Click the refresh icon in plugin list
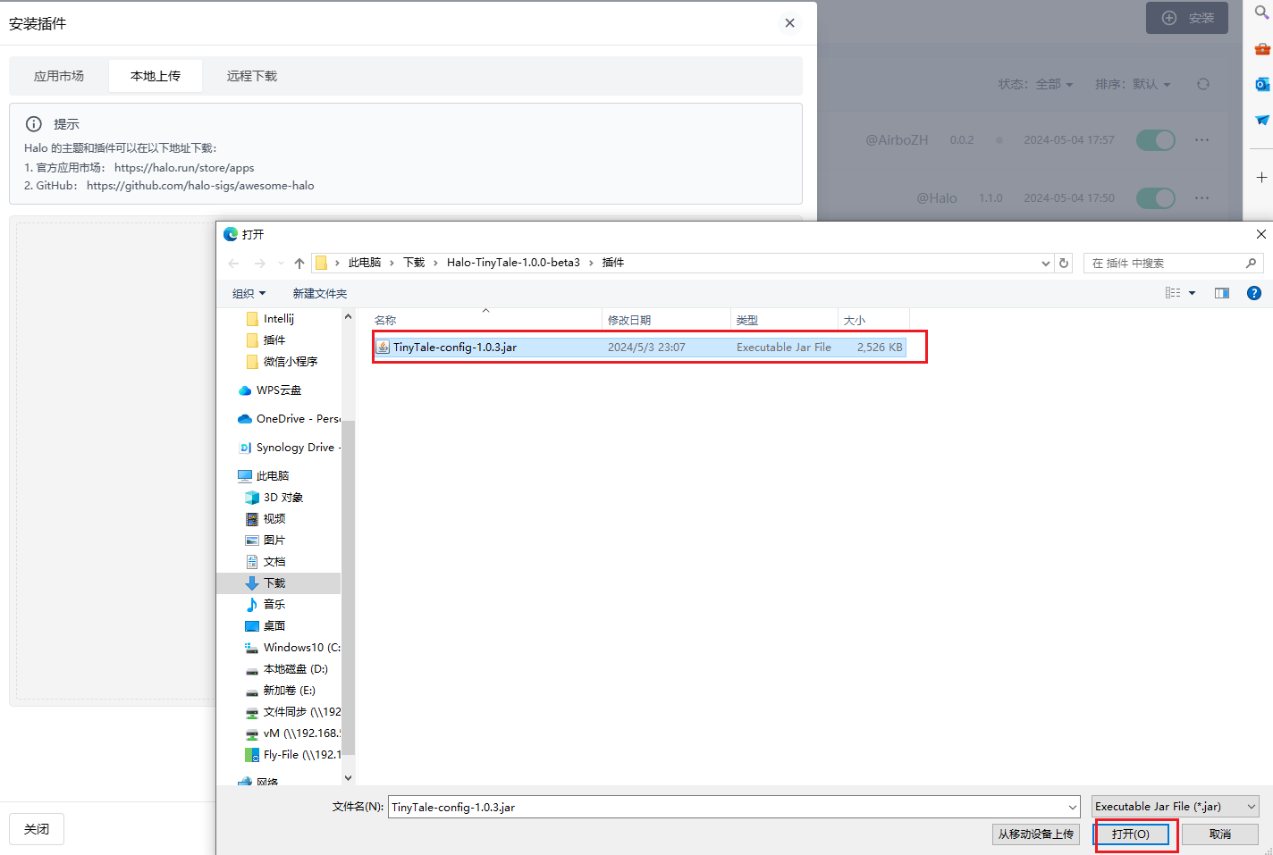Viewport: 1273px width, 855px height. tap(1203, 84)
